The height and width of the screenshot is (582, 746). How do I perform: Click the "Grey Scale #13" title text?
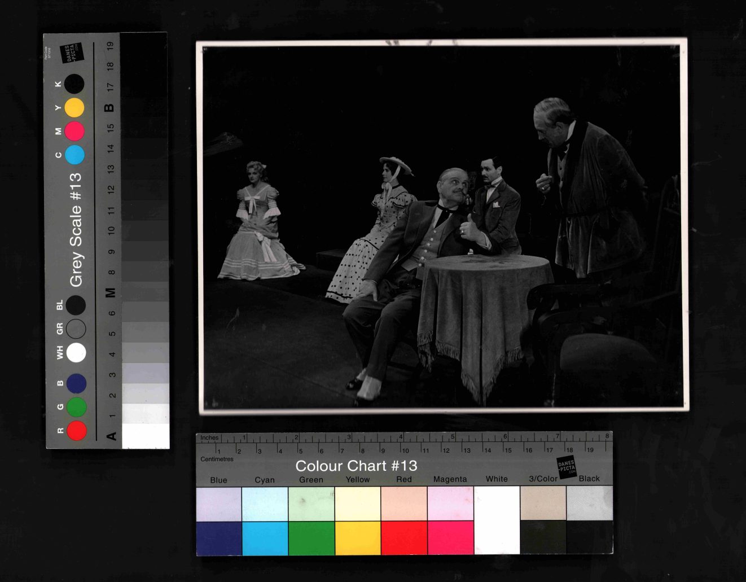[x=76, y=229]
